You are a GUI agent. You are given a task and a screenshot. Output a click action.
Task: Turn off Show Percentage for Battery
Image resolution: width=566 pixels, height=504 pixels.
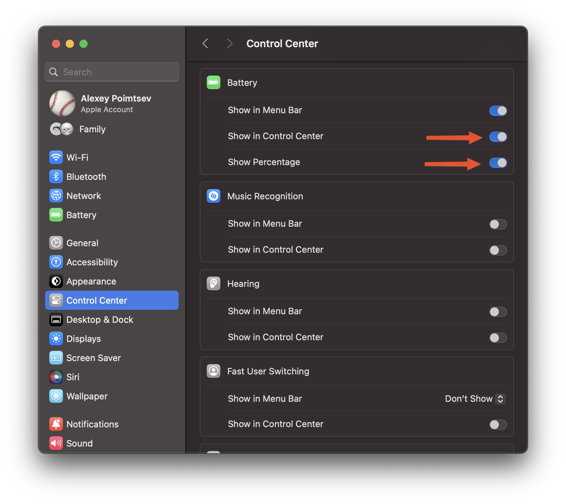click(498, 163)
